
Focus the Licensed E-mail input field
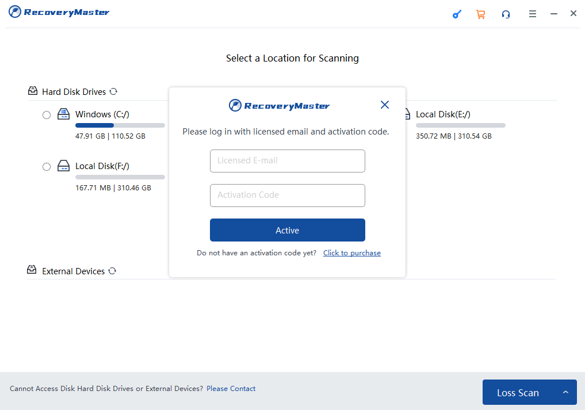(x=287, y=161)
